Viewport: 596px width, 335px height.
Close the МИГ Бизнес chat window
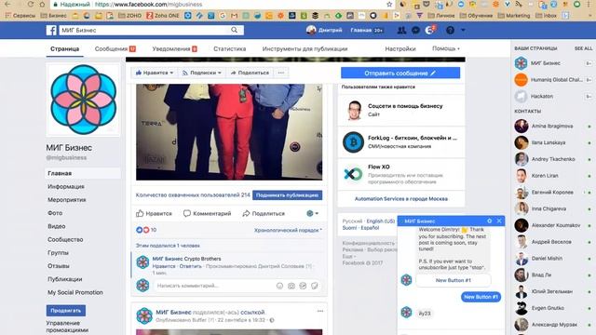[x=499, y=221]
